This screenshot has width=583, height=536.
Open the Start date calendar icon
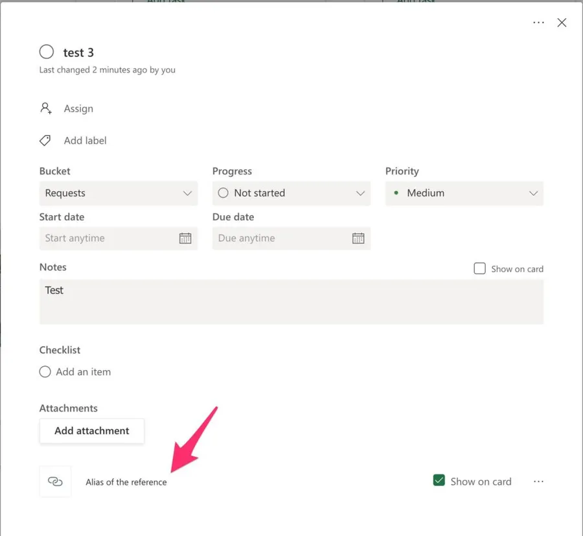pyautogui.click(x=185, y=238)
